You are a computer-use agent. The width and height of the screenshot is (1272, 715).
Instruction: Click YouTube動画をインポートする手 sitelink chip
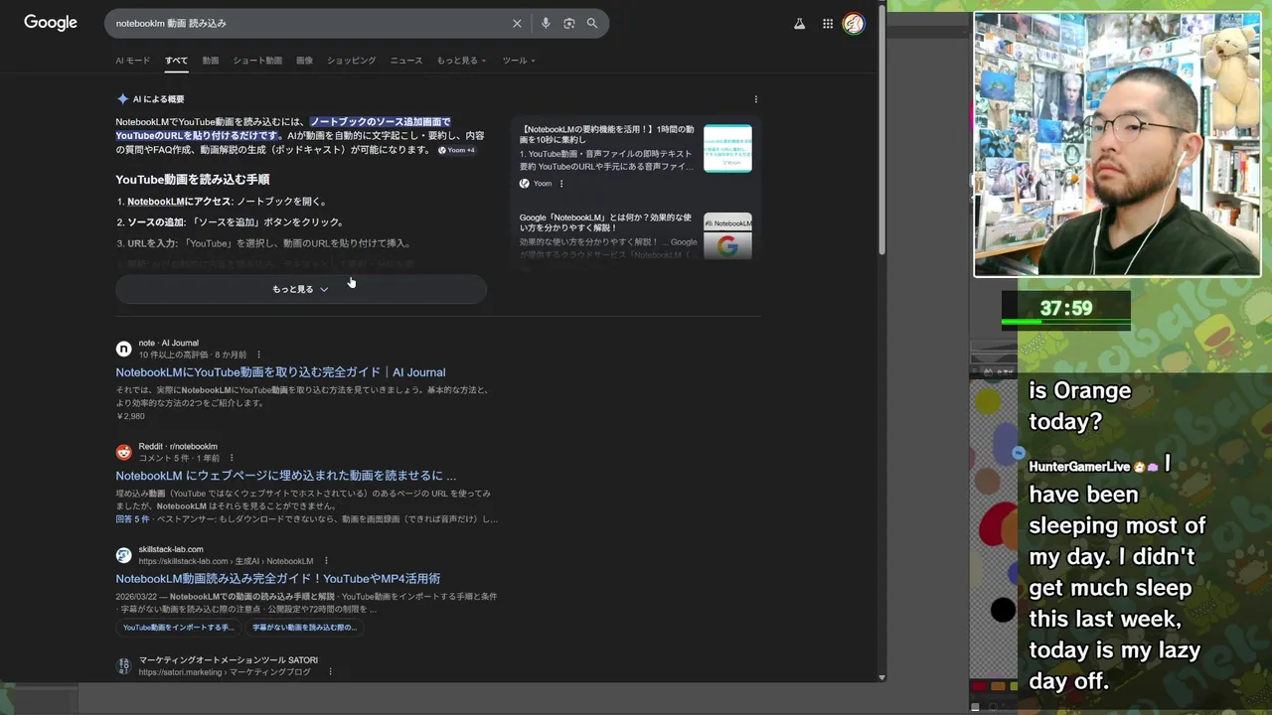[178, 628]
